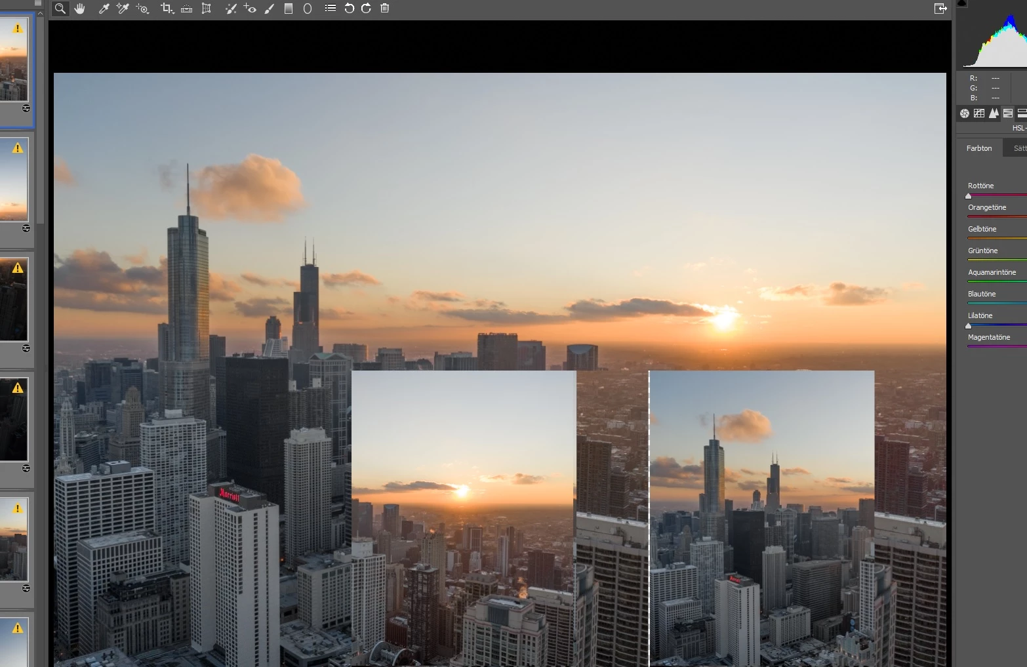Select the Adjustment Brush tool
Viewport: 1027px width, 667px height.
[x=269, y=9]
